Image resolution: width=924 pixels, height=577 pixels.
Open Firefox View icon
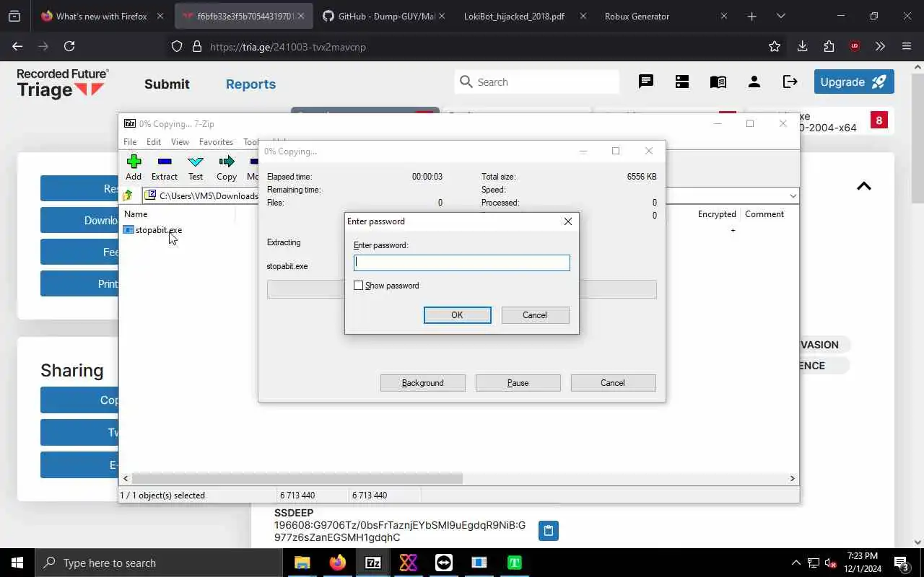[14, 16]
